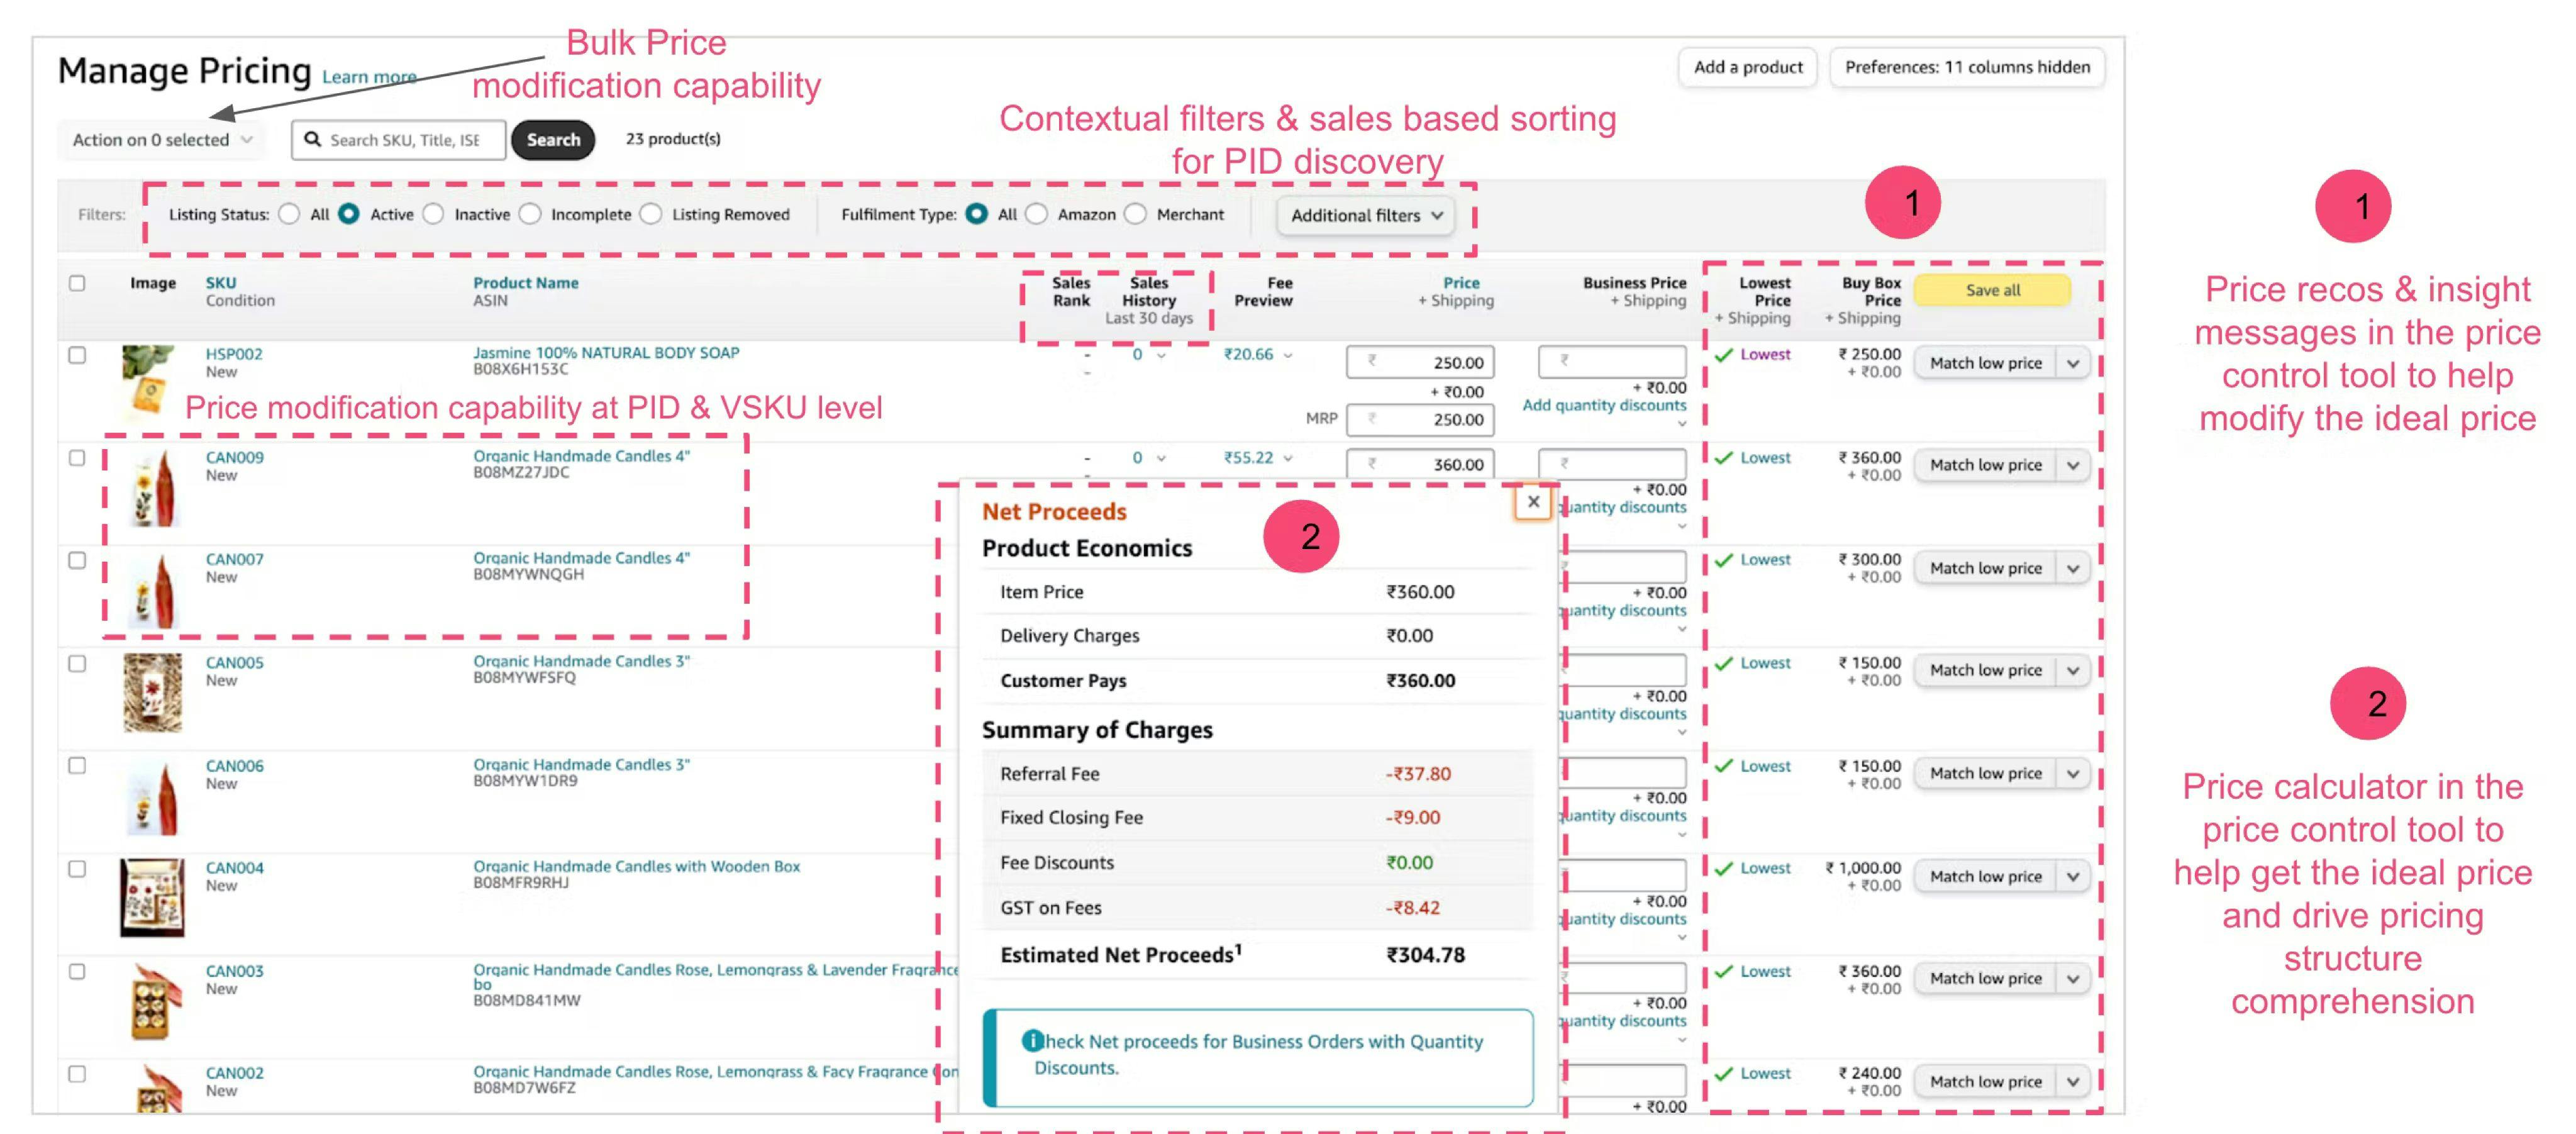Expand sales history chevron for CAN009
Screen dimensions: 2576x1134
(x=1161, y=458)
